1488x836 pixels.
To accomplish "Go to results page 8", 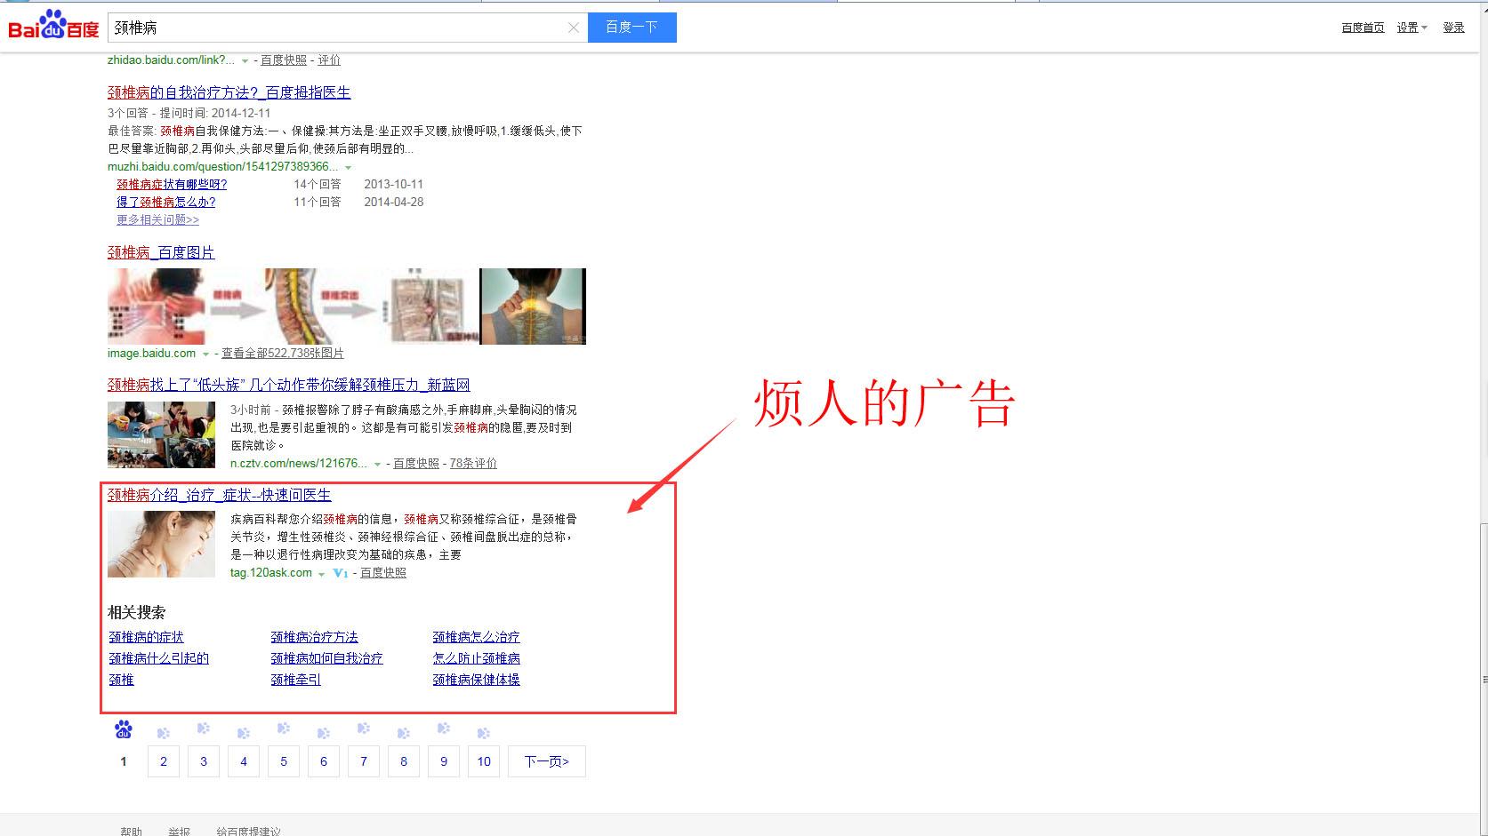I will coord(404,761).
